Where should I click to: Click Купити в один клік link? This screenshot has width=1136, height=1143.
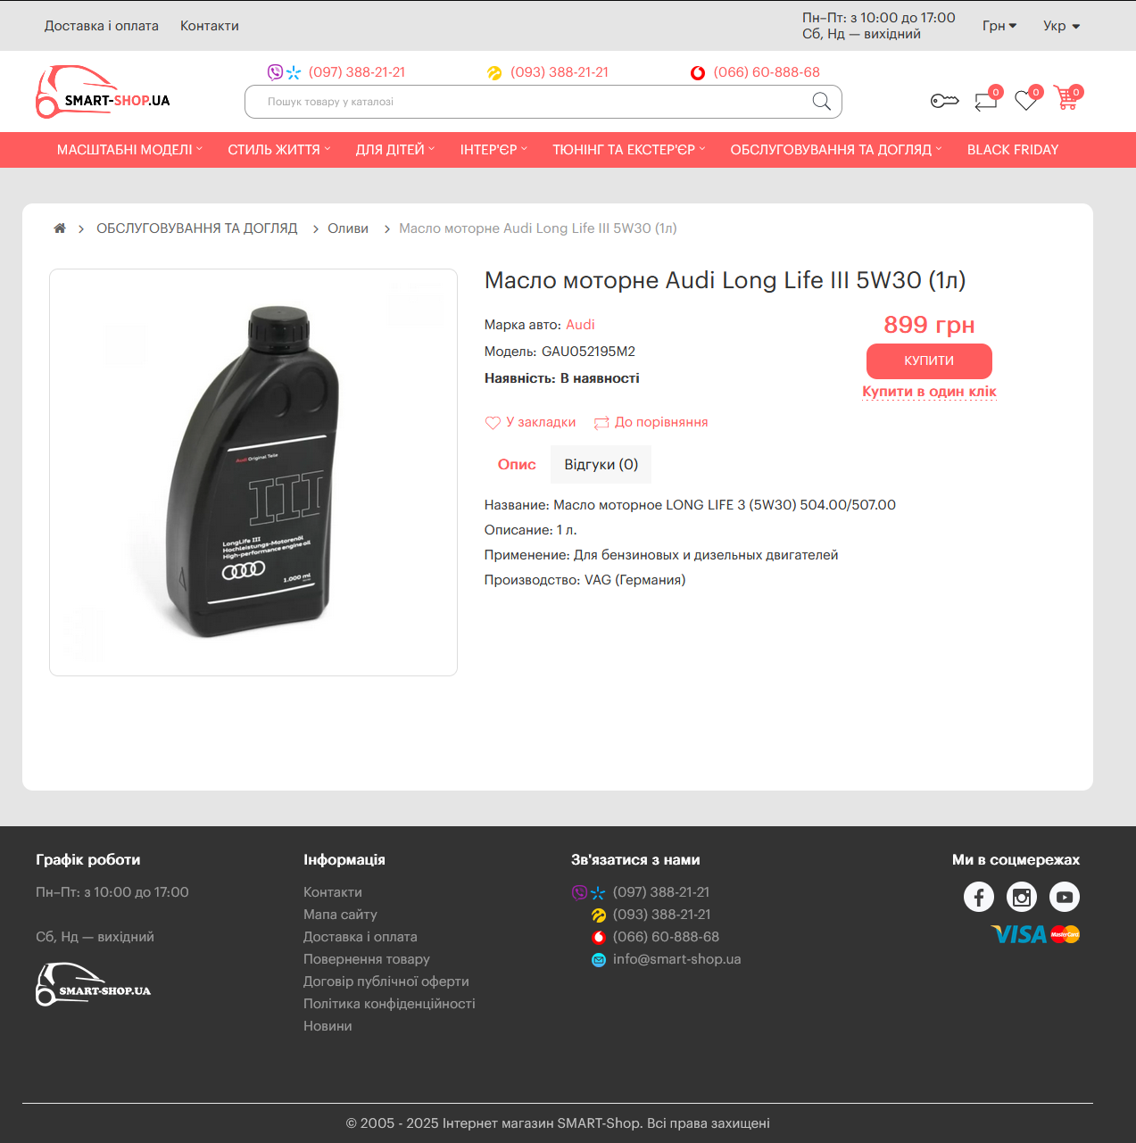coord(929,392)
